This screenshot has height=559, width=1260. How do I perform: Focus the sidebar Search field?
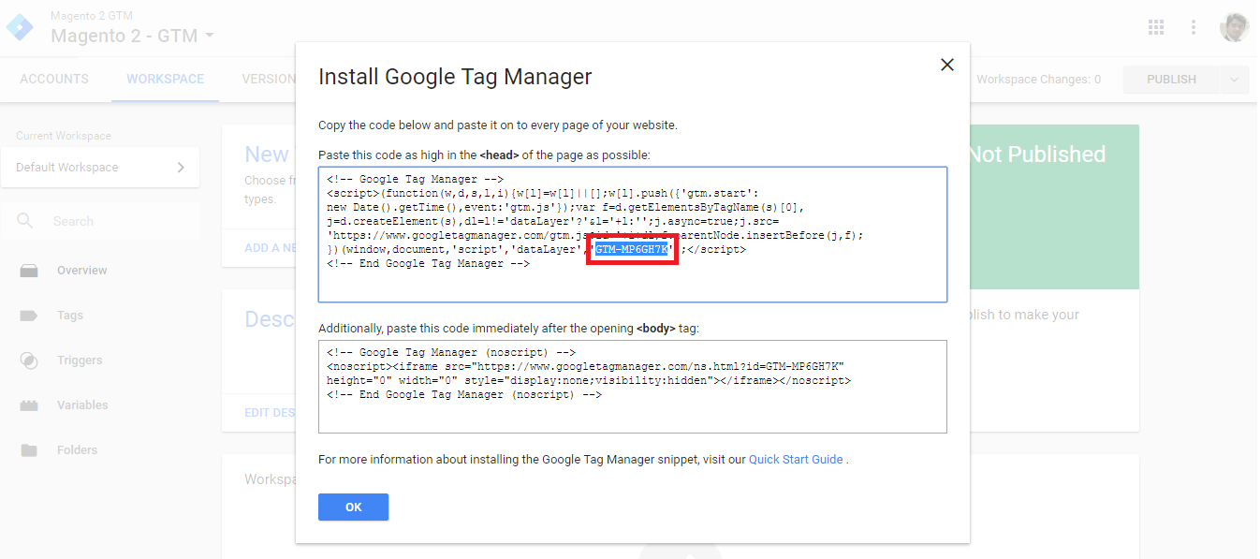[100, 221]
